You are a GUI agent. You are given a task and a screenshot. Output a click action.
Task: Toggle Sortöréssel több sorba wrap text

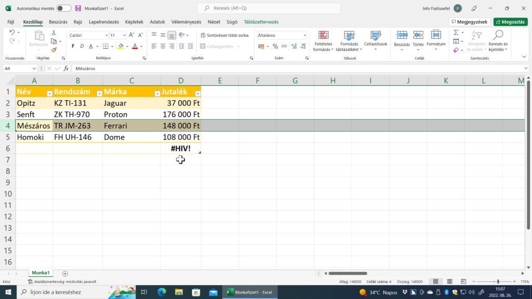click(x=224, y=35)
